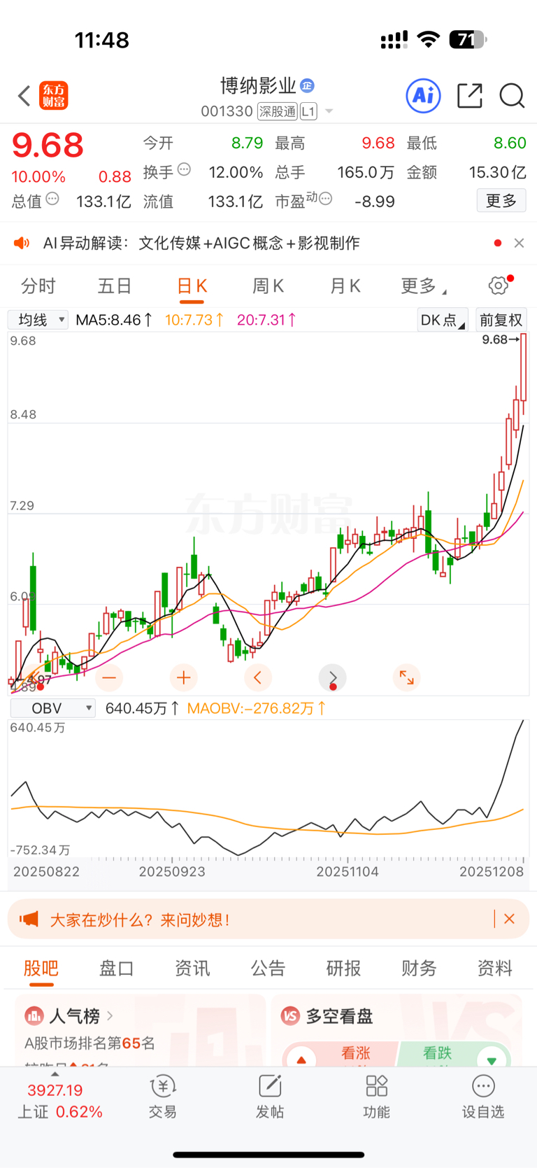
Task: Open the 前复权 adjustment option
Action: point(501,320)
